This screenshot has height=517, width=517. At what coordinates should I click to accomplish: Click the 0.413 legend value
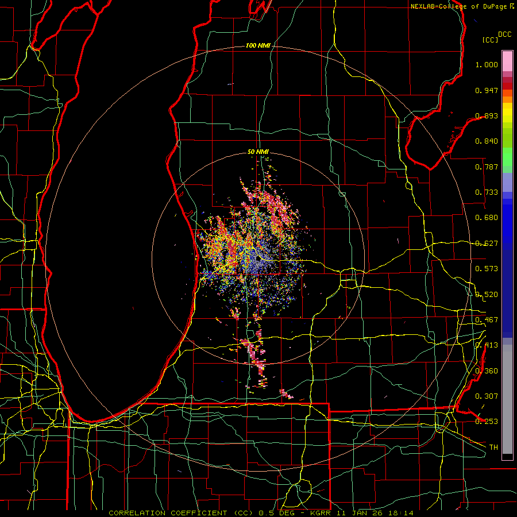[487, 345]
